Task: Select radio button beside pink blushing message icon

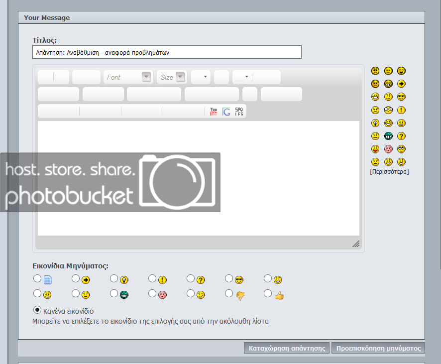Action: coord(152,293)
